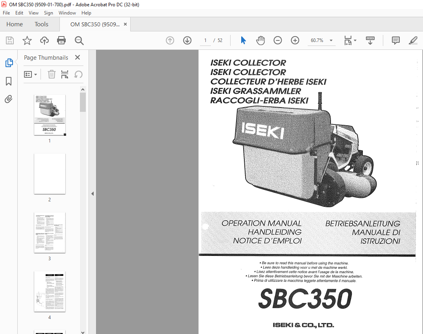Viewport: 423px width, 334px height.
Task: Click the Page Thumbnails panel title
Action: point(46,58)
